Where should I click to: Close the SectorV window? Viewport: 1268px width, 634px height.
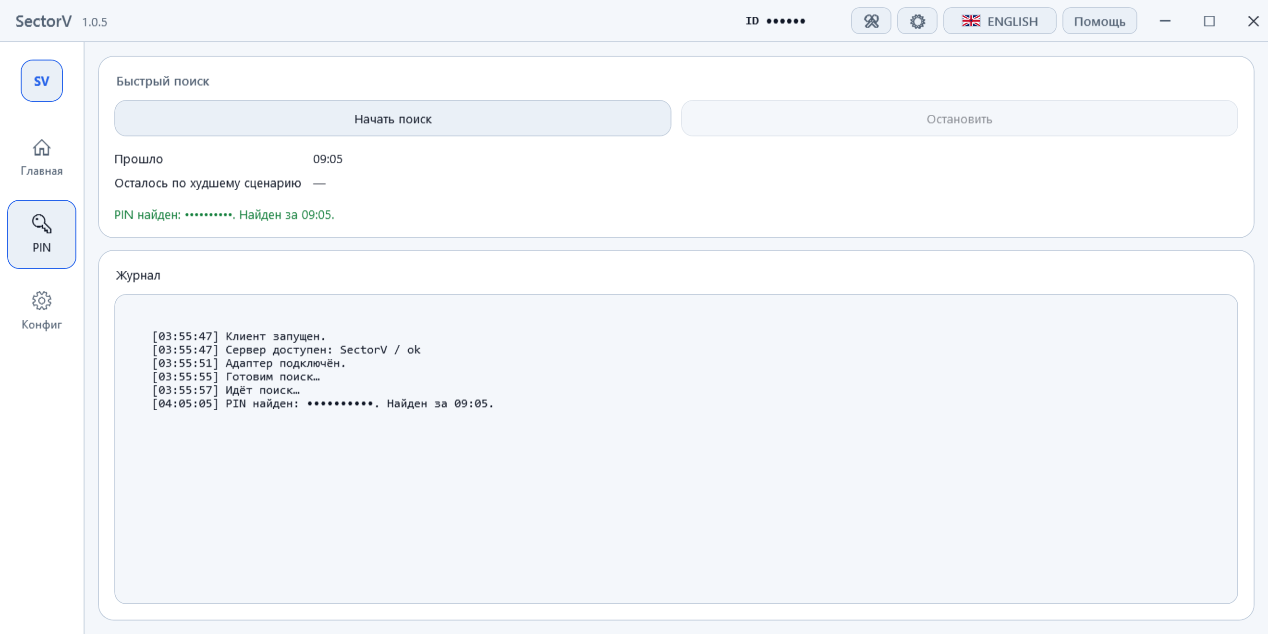pos(1253,21)
